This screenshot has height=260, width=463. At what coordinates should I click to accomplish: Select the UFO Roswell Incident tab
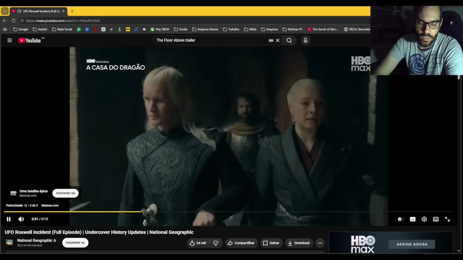pyautogui.click(x=38, y=11)
